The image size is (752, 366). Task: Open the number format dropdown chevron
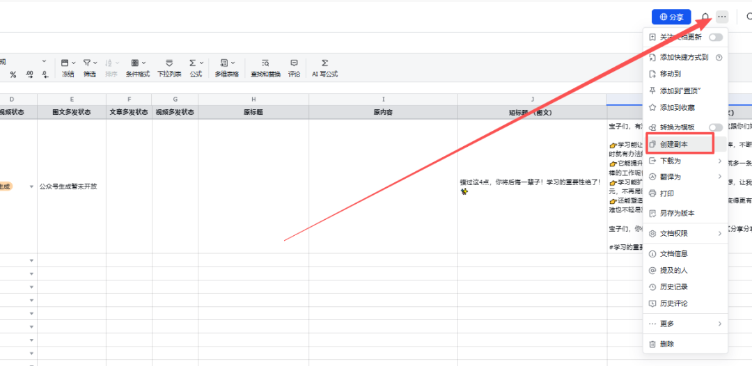coord(44,61)
